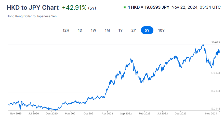224x118 pixels.
Task: Select the active 5Y range button
Action: 147,30
